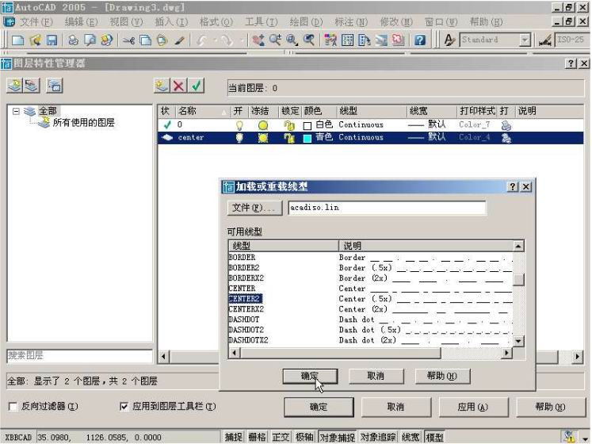The width and height of the screenshot is (592, 444).
Task: Click the New group filter icon
Action: pos(32,86)
